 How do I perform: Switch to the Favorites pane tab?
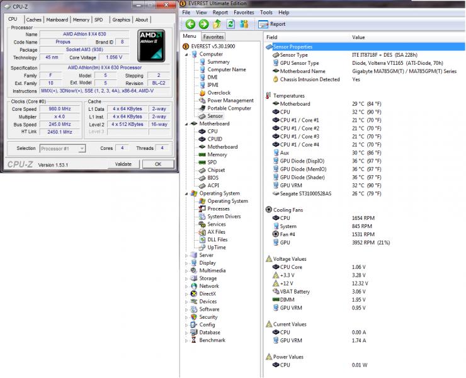pos(213,37)
